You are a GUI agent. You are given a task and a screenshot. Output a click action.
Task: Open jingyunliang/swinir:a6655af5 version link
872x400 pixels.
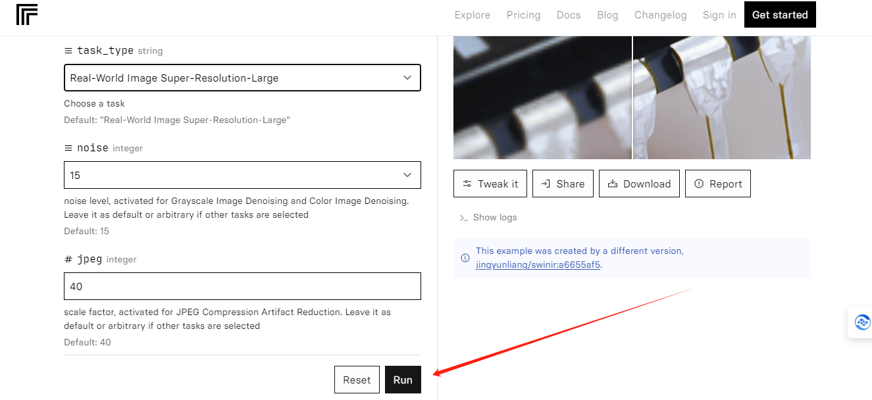538,265
